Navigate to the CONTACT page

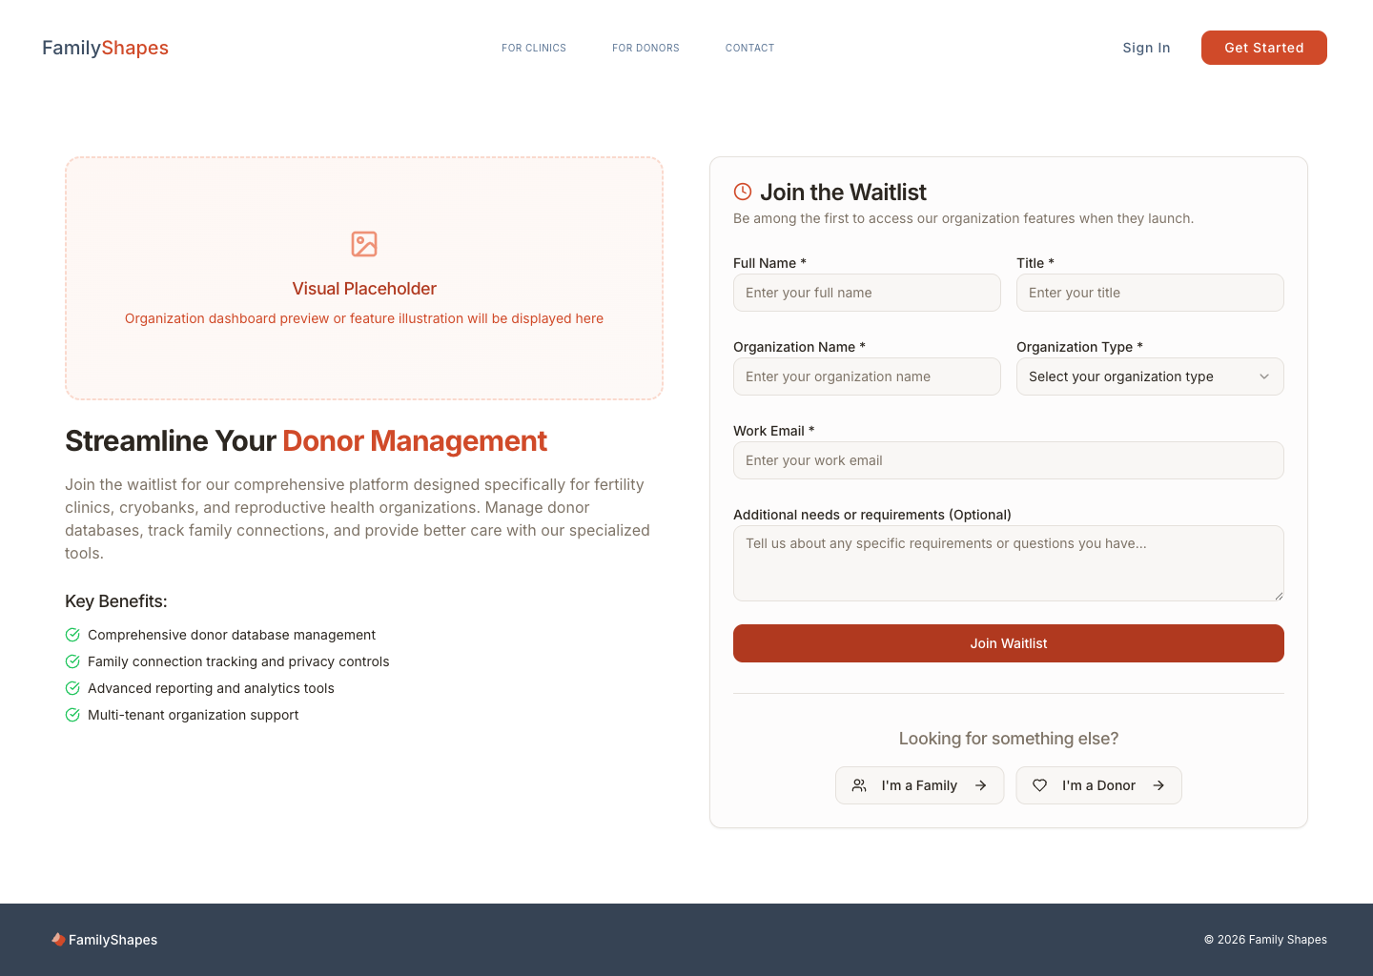[749, 48]
